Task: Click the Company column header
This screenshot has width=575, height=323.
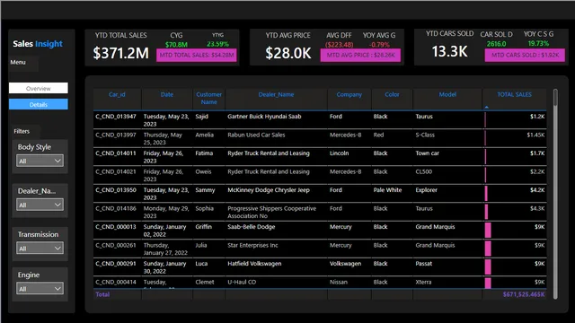Action: (x=349, y=94)
